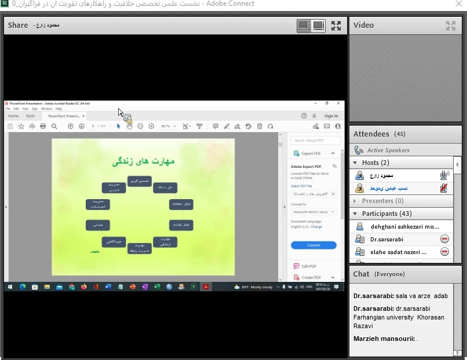Close the PowerPoint Present document tab
This screenshot has height=360, width=467.
(x=83, y=116)
